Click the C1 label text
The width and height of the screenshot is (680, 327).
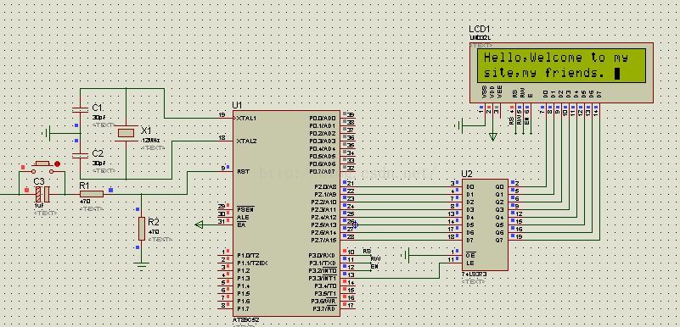coord(97,108)
